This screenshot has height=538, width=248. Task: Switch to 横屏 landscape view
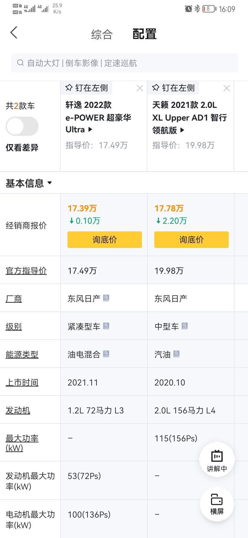click(217, 504)
